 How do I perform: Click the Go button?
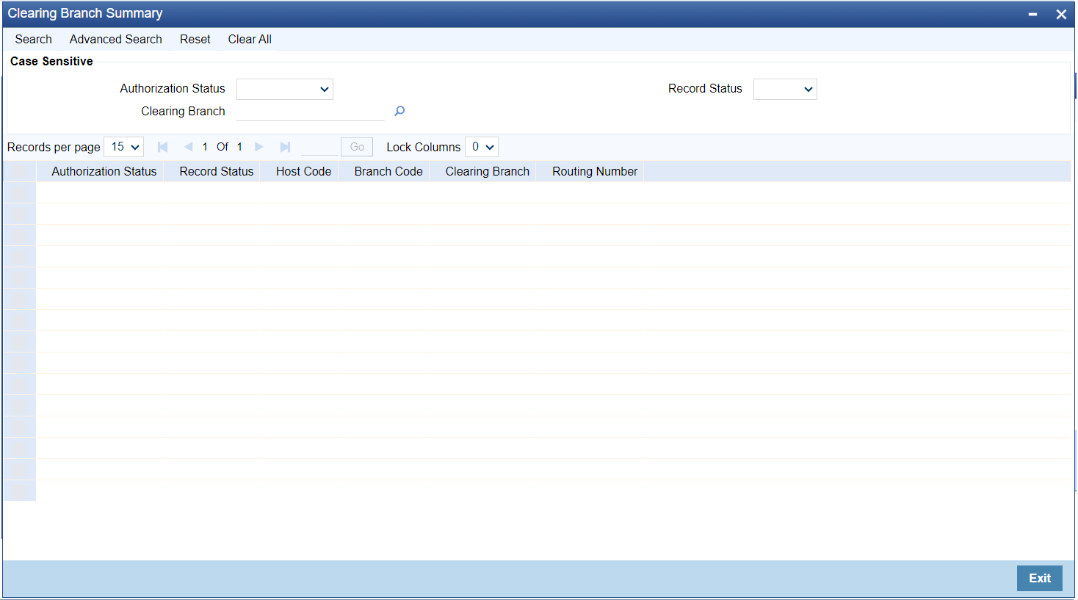coord(357,147)
